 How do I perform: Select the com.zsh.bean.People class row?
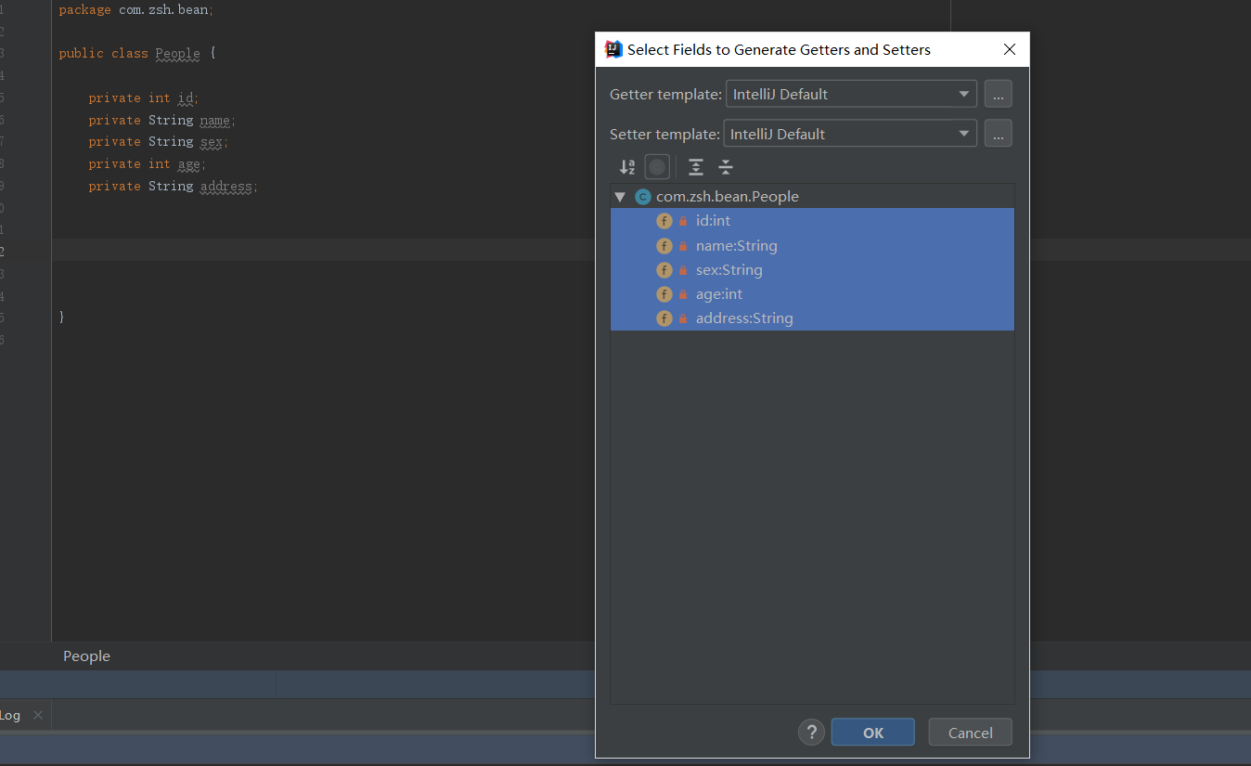812,197
